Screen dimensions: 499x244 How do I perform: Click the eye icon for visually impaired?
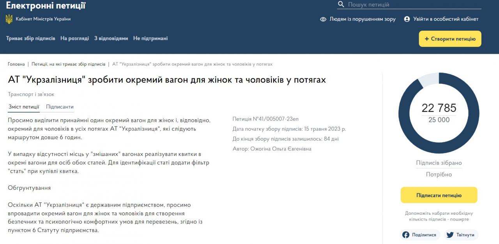coord(323,19)
